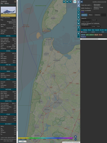Viewport: 107px width, 143px height.
Task: Click the Clear Search button
Action: [86, 22]
